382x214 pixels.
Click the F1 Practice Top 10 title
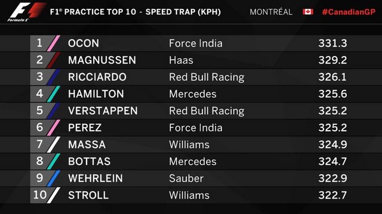click(x=135, y=12)
